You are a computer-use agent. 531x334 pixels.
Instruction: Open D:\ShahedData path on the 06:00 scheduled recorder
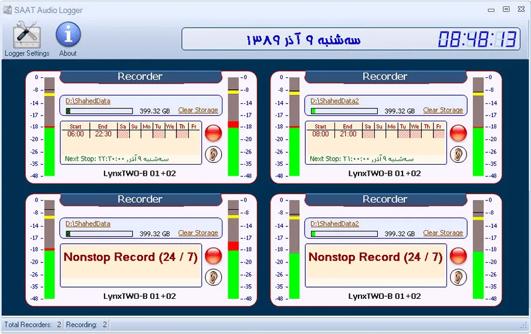(87, 101)
